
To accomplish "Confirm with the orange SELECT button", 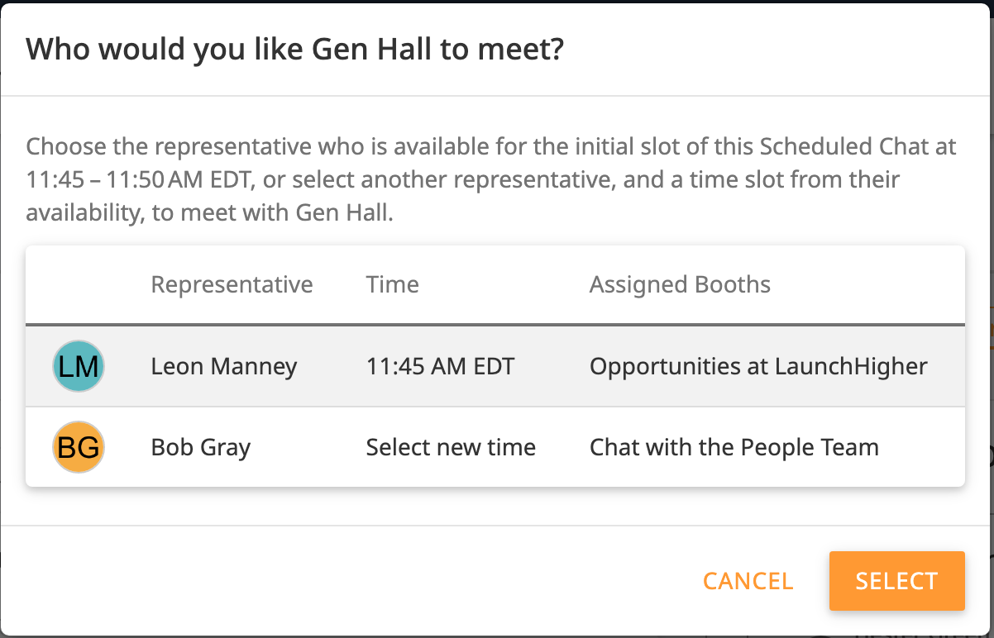I will [896, 581].
